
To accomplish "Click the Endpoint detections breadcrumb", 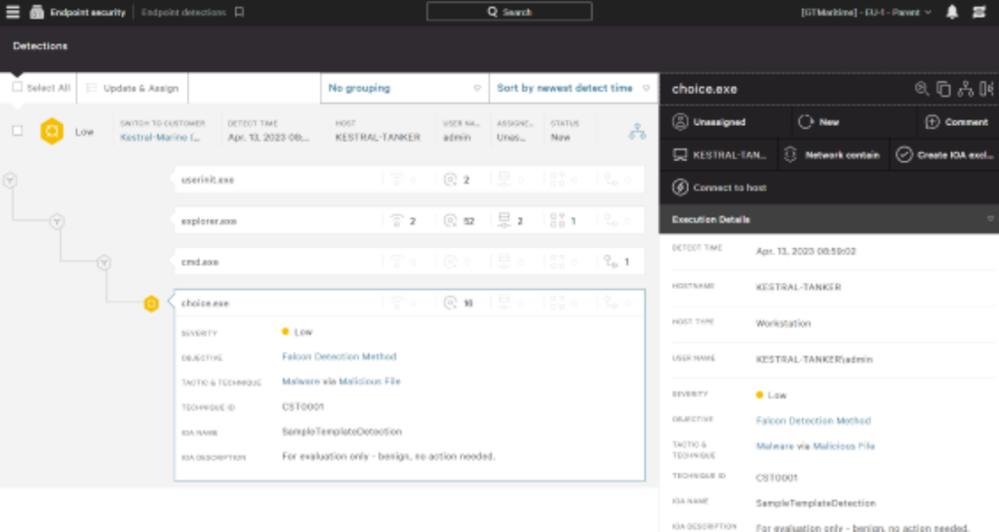I will point(183,12).
